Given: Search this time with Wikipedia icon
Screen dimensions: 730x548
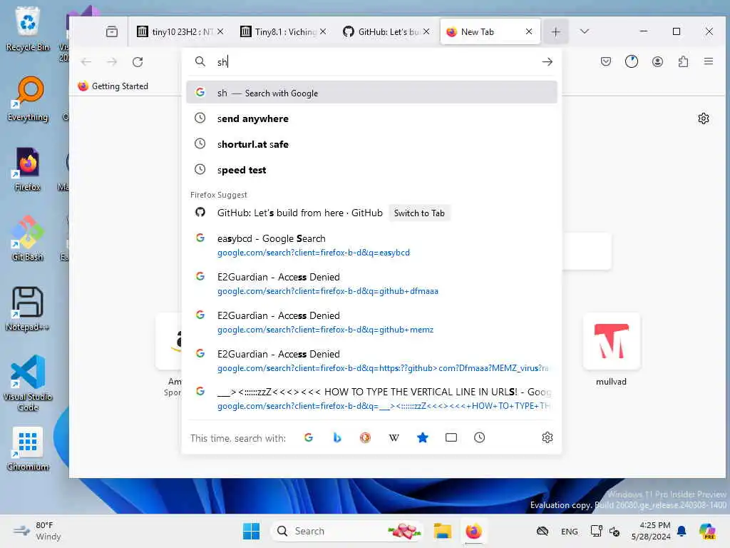Looking at the screenshot, I should coord(394,437).
